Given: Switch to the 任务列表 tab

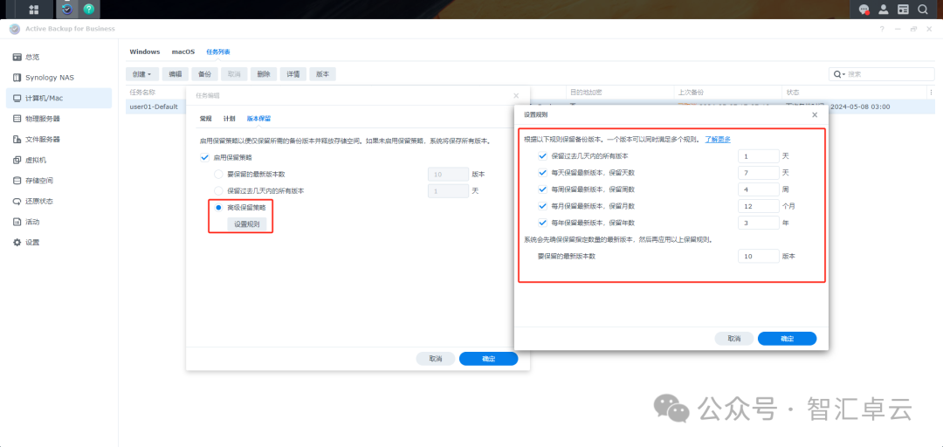Looking at the screenshot, I should click(218, 52).
